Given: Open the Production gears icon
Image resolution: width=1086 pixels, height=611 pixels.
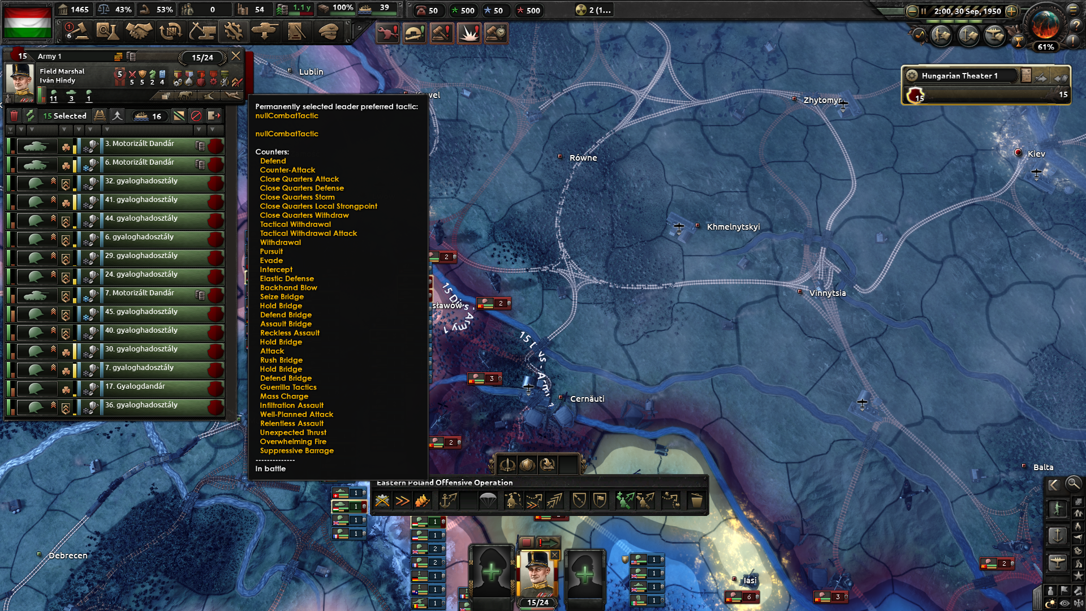Looking at the screenshot, I should 233,31.
